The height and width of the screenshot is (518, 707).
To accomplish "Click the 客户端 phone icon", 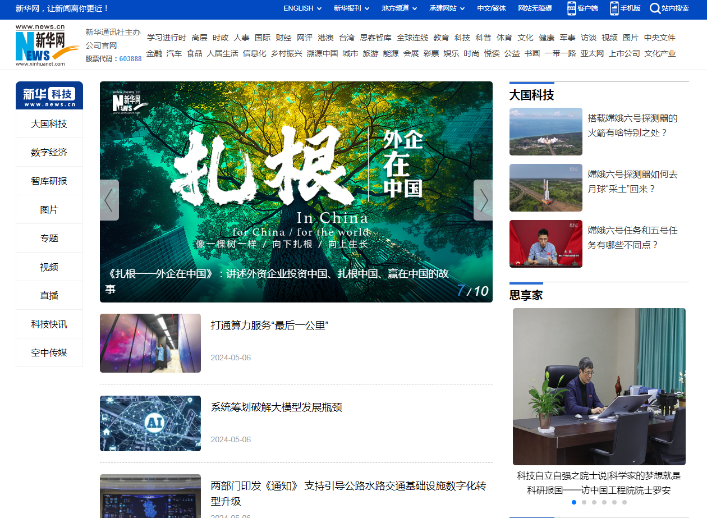I will 572,8.
